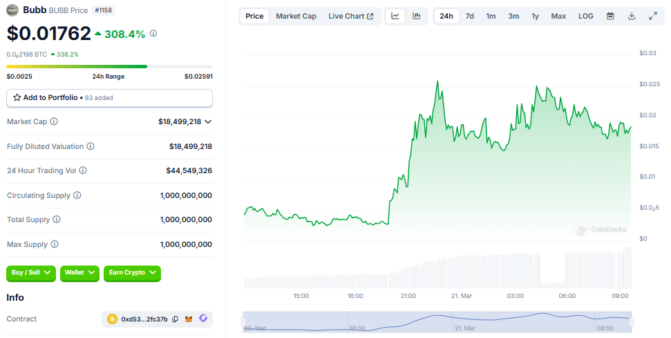Click the 24h low value $0.0025
This screenshot has width=671, height=338.
(x=19, y=77)
